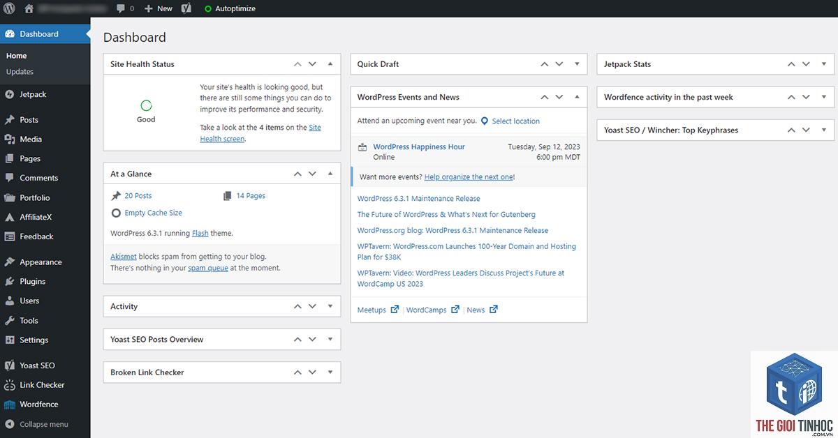Image resolution: width=838 pixels, height=438 pixels.
Task: Click the Link Checker icon in sidebar
Action: [9, 385]
